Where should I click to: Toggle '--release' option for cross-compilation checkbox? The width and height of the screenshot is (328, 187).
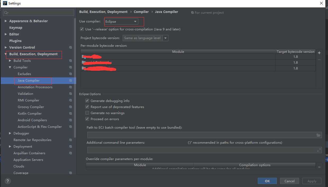tap(82, 29)
